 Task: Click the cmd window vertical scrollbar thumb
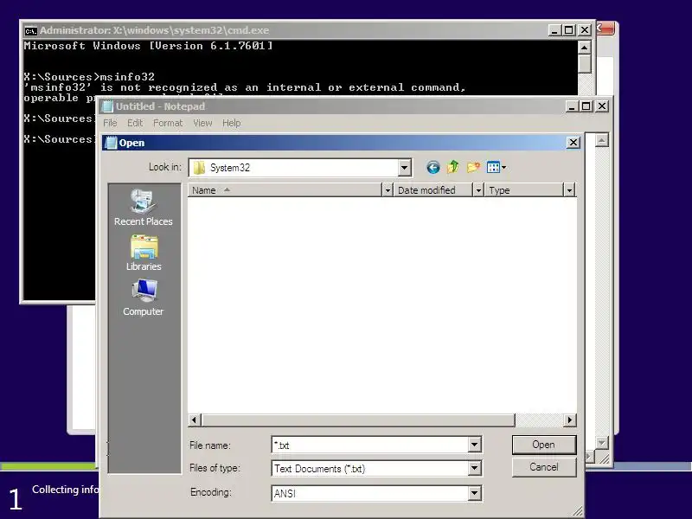coord(585,63)
